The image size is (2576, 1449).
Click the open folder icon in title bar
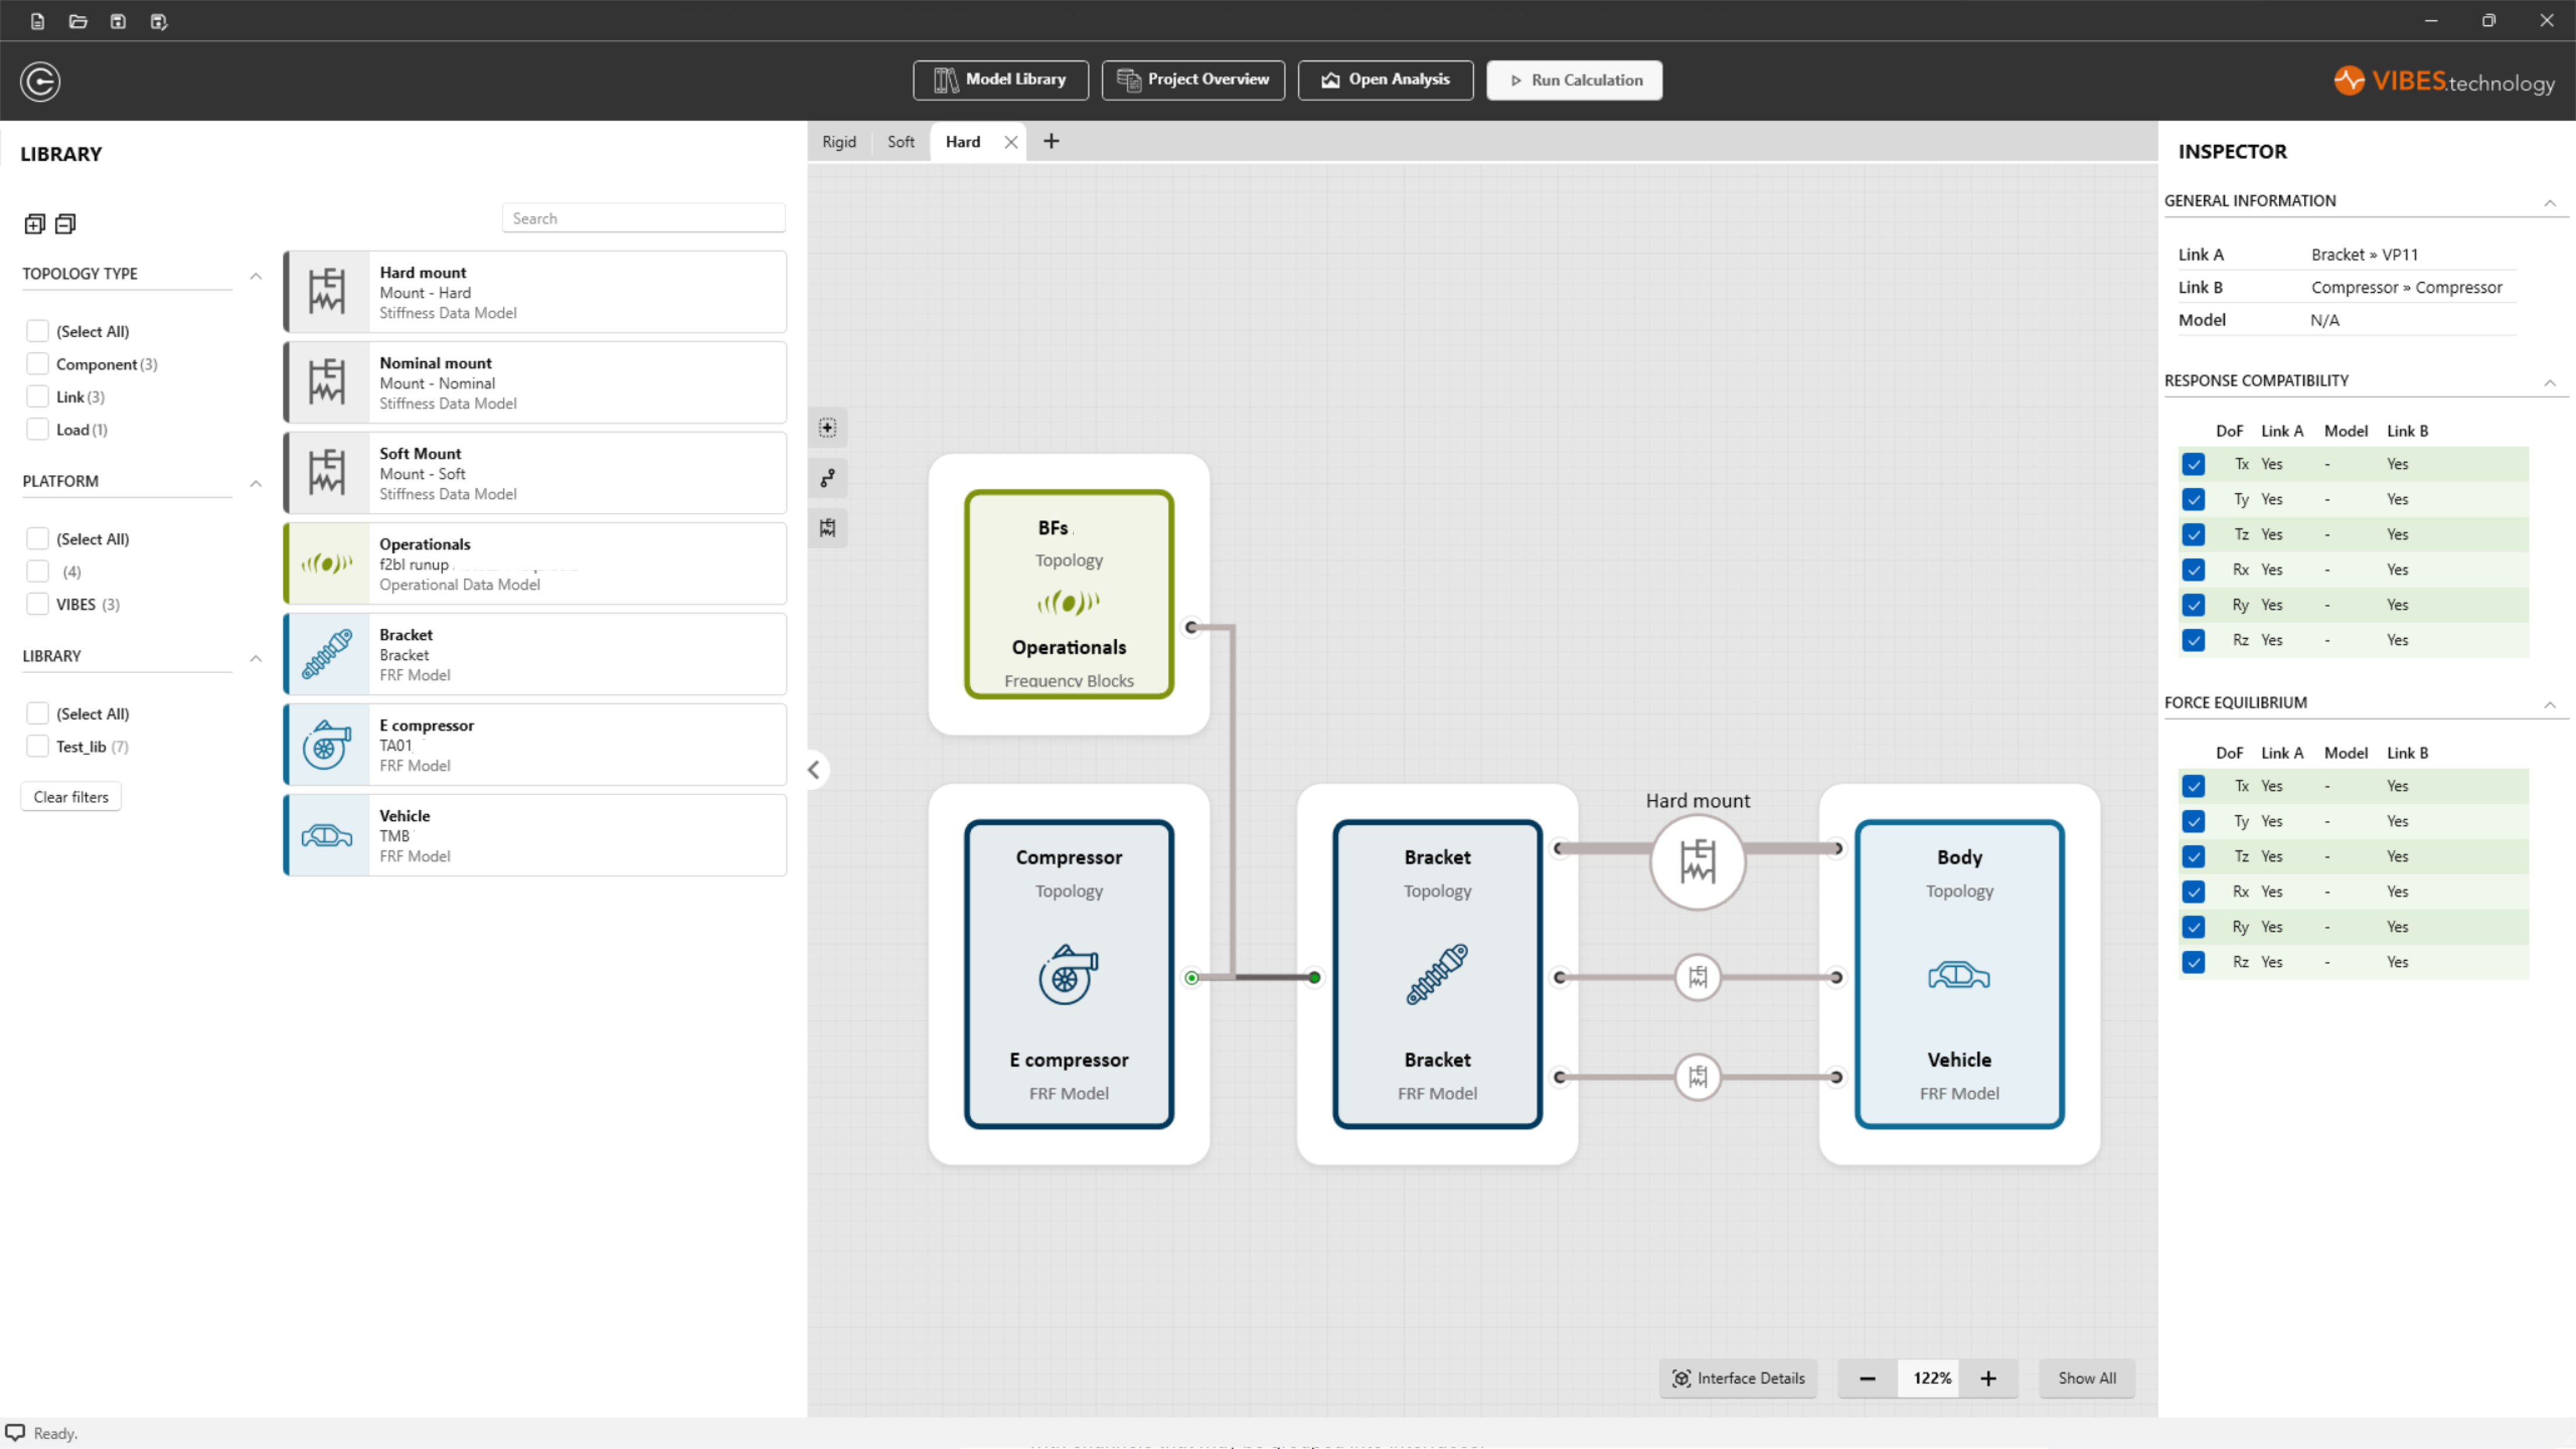click(x=78, y=21)
